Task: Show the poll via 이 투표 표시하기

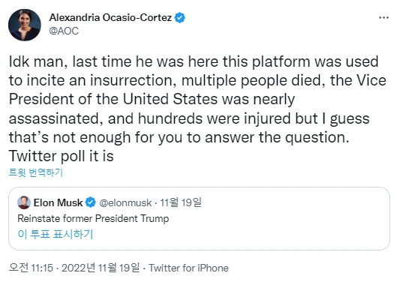Action: [x=56, y=234]
